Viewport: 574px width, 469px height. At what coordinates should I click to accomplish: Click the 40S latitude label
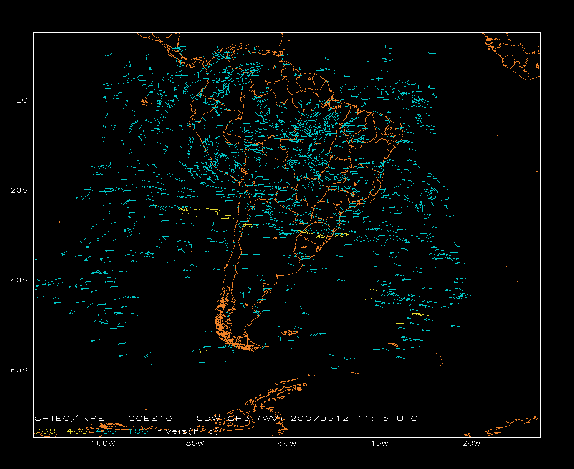(19, 280)
